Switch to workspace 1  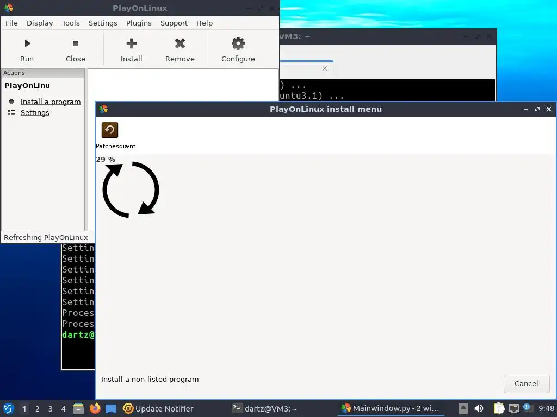(24, 409)
